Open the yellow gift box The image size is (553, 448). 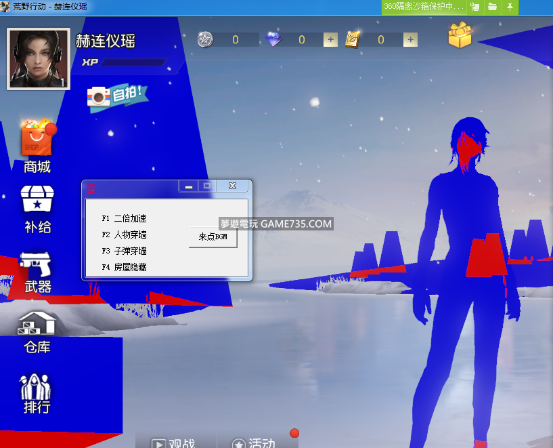pyautogui.click(x=460, y=35)
